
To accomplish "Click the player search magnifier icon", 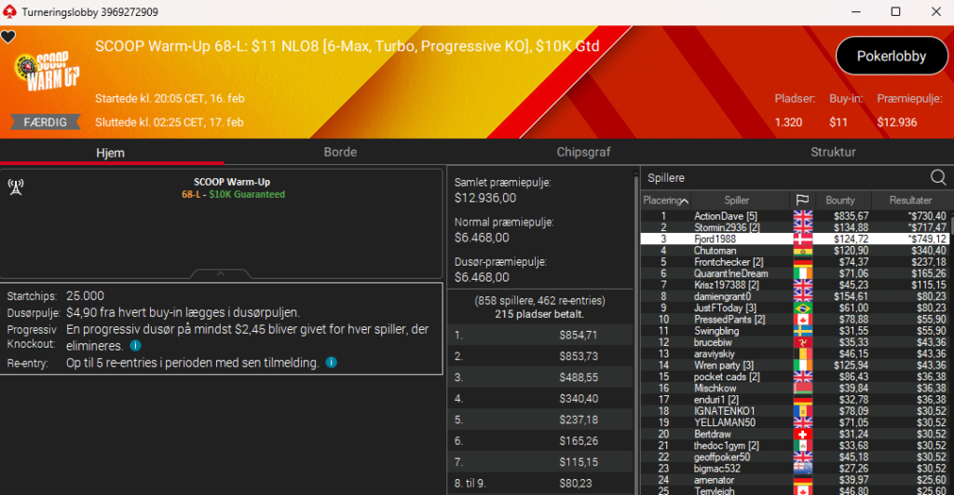I will coord(938,177).
